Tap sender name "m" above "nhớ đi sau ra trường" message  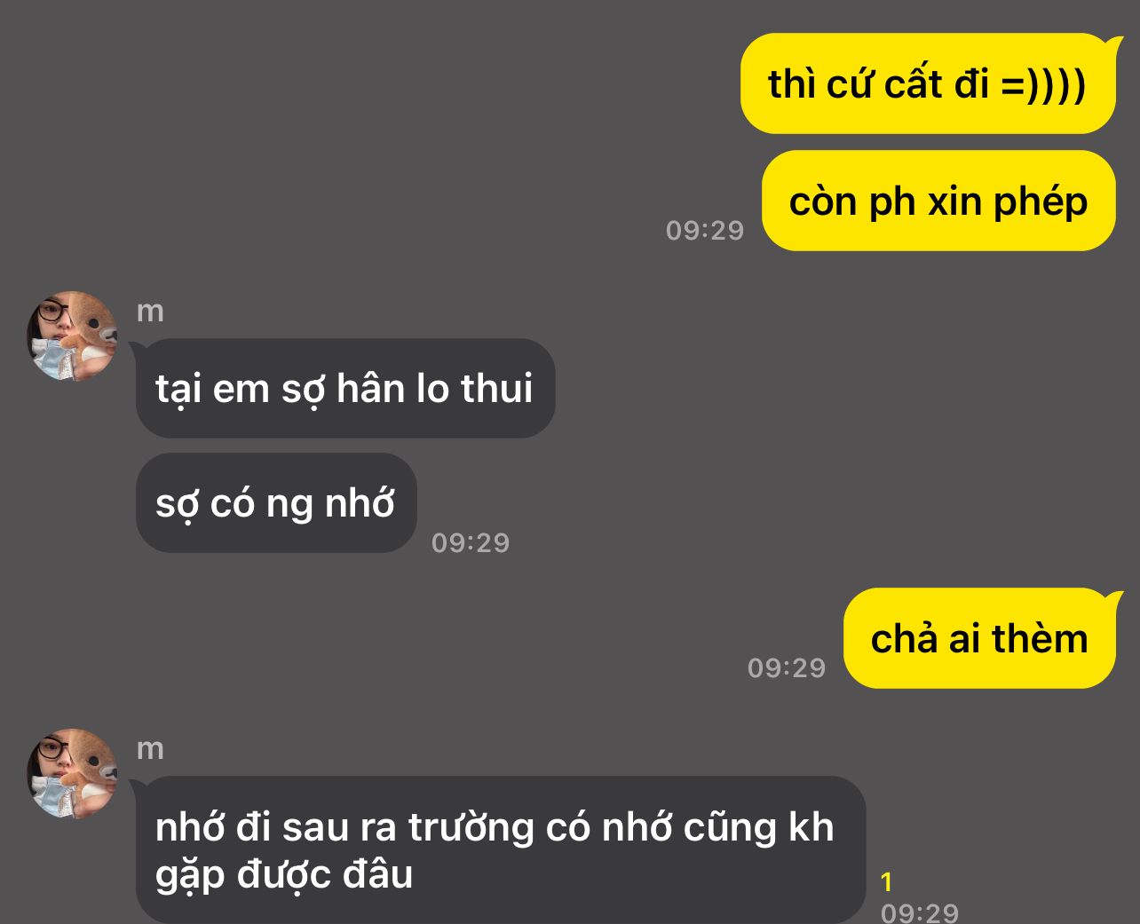pos(150,749)
